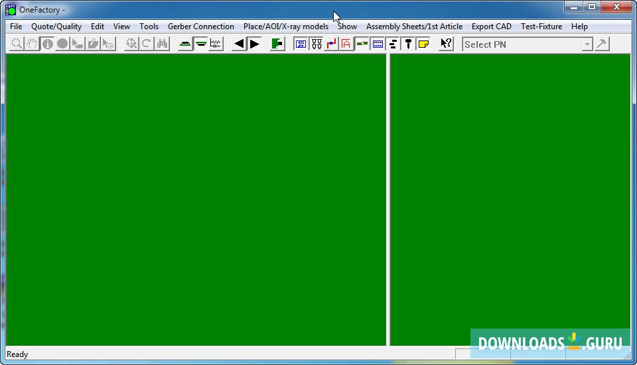Open the Export CAD menu
Image resolution: width=637 pixels, height=365 pixels.
[491, 27]
